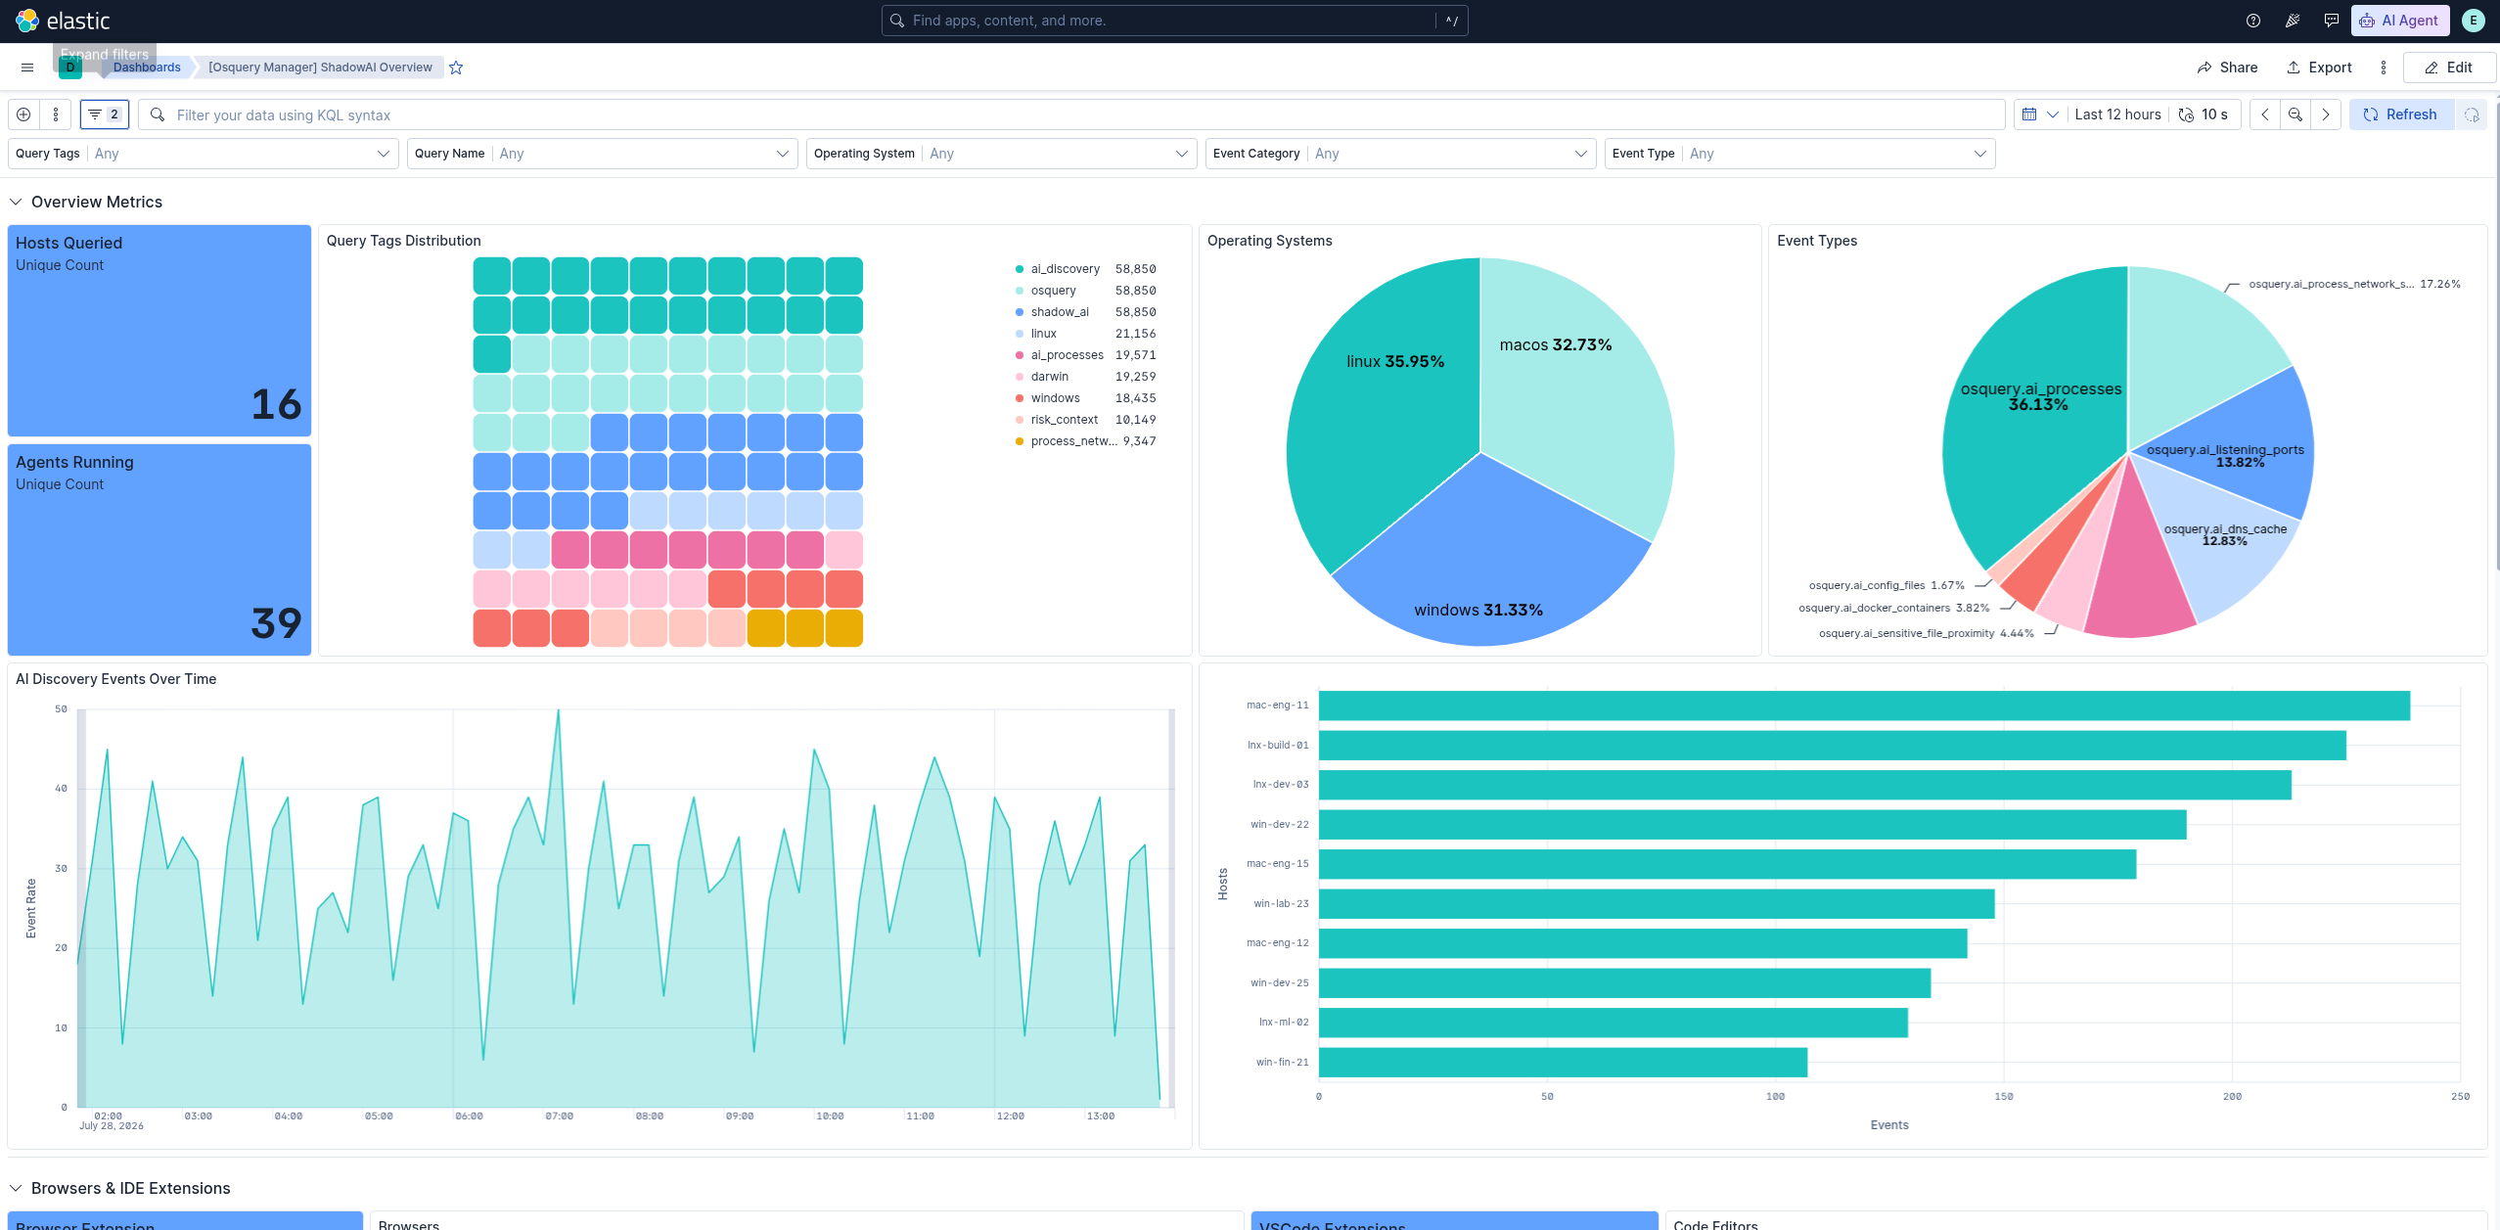Focus the KQL filter query field

tap(1071, 114)
